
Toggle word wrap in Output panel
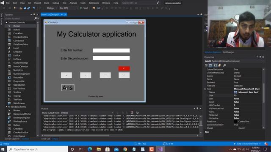click(x=137, y=113)
